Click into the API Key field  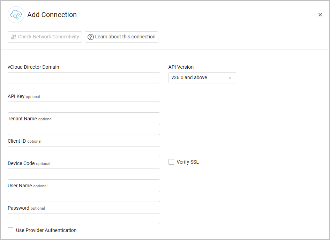pos(84,107)
